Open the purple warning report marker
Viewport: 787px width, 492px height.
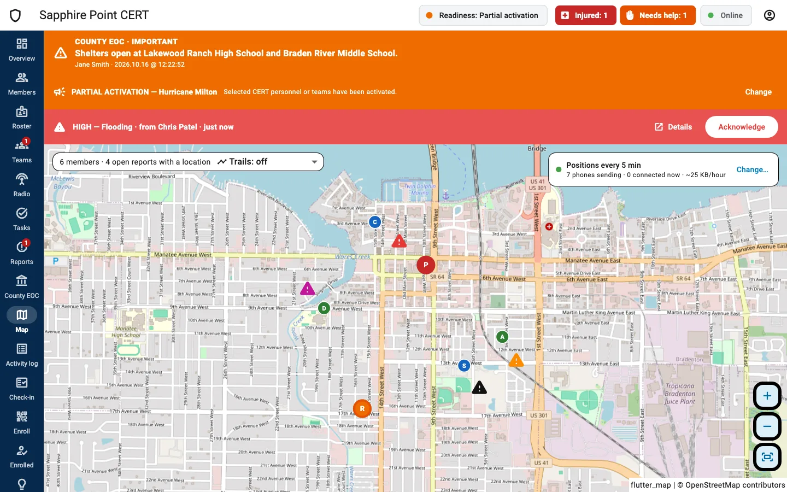click(308, 288)
